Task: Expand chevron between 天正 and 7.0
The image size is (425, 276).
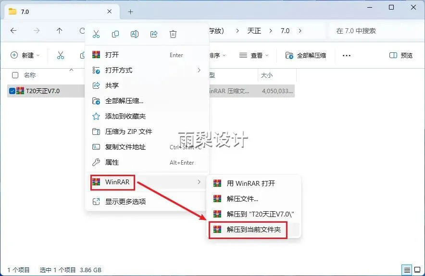Action: (x=271, y=31)
